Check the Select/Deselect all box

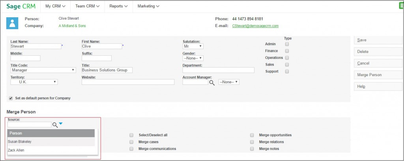pos(131,135)
